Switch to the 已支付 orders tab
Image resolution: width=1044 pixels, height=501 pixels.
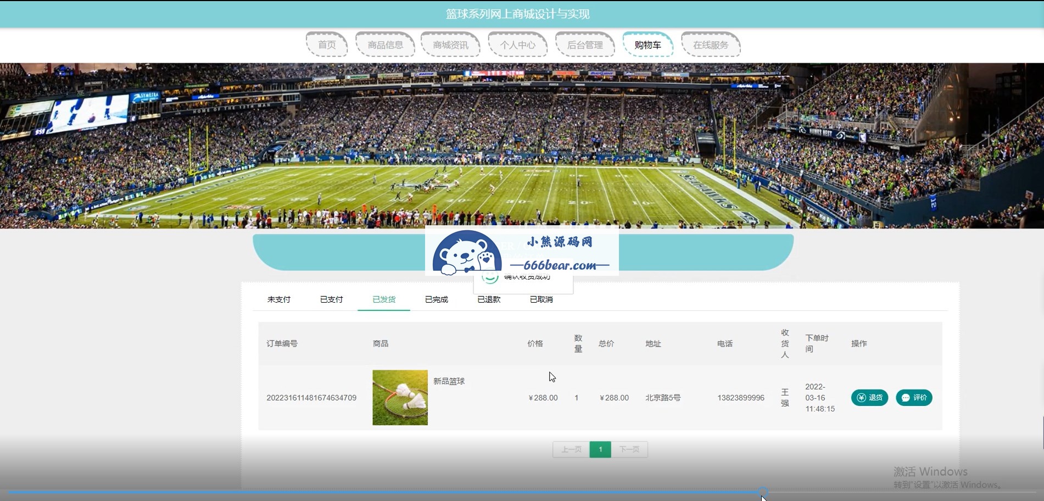tap(332, 299)
